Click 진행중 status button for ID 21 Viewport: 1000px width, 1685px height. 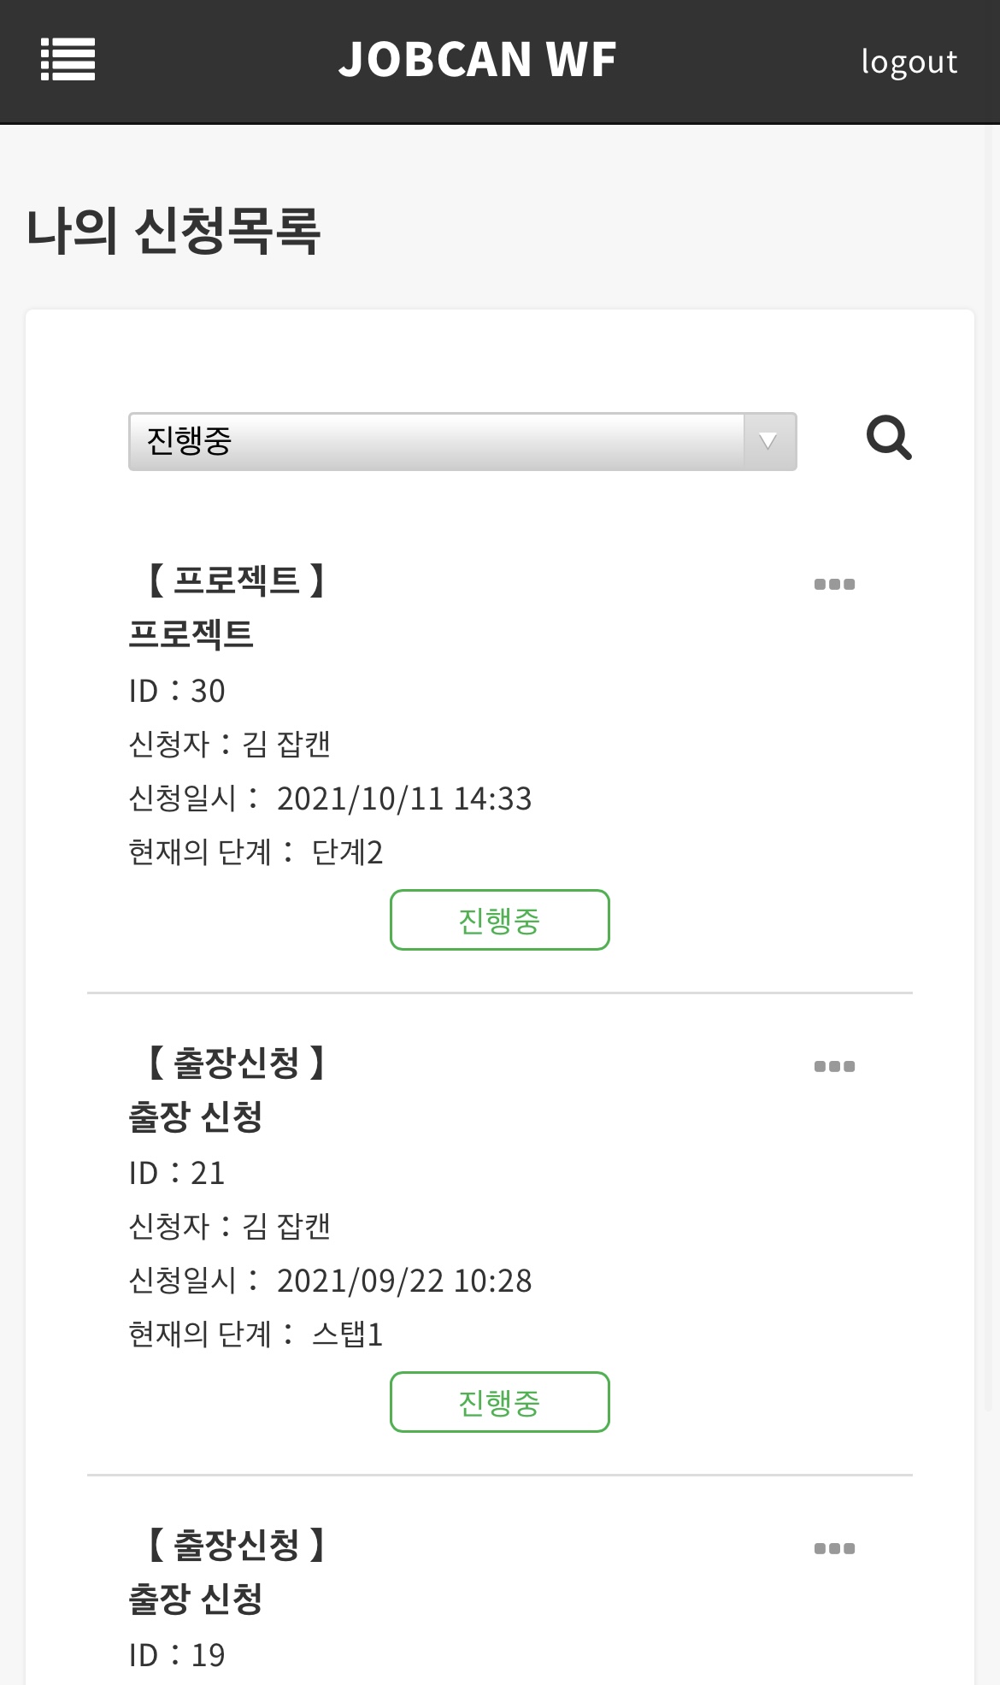pyautogui.click(x=499, y=1402)
